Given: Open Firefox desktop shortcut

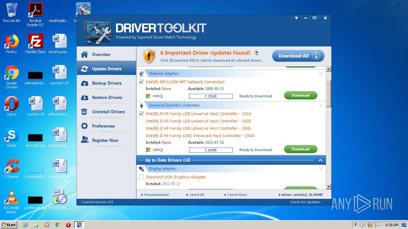Looking at the screenshot, I should click(11, 44).
